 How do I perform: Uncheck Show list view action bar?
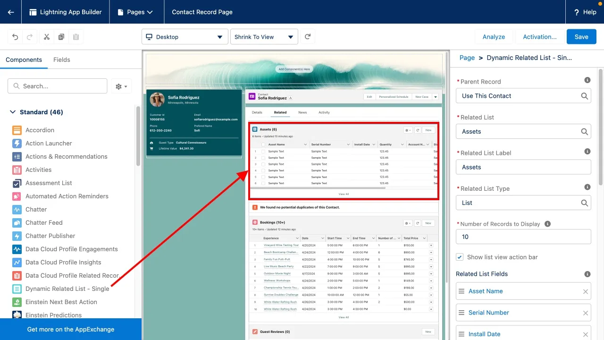coord(460,257)
